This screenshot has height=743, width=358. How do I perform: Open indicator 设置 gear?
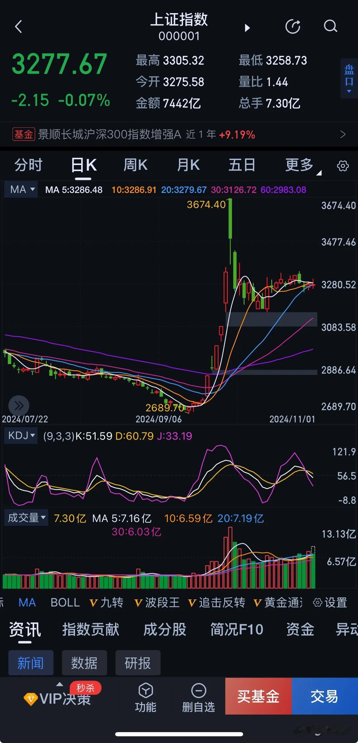click(330, 603)
